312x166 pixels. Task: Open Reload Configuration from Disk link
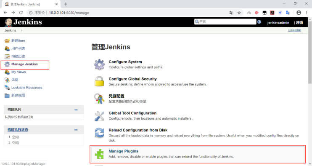pyautogui.click(x=138, y=130)
